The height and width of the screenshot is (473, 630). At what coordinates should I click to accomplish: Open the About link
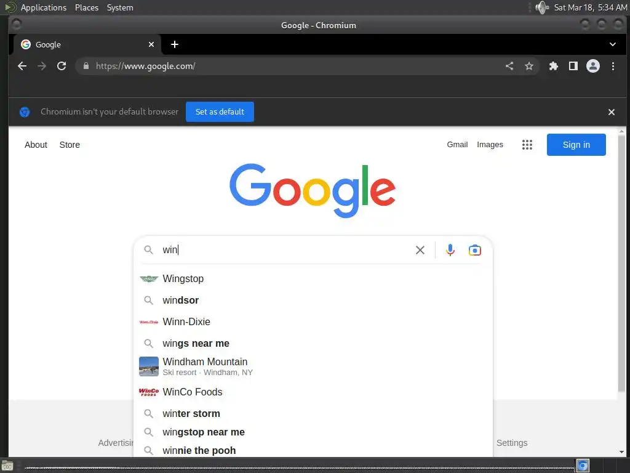coord(36,144)
